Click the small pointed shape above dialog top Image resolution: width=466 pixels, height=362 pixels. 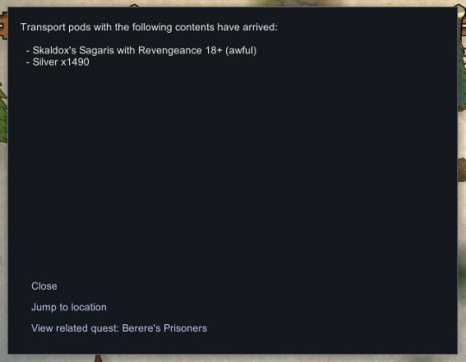[x=135, y=5]
